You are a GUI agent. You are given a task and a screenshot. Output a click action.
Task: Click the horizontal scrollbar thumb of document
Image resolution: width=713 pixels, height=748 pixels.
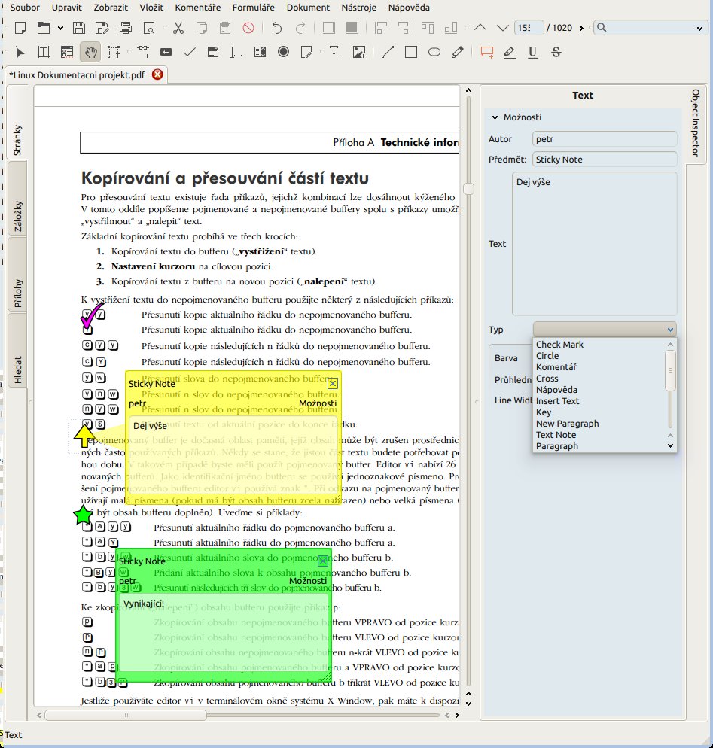[126, 715]
